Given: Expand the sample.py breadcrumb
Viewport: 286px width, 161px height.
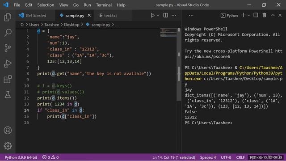Looking at the screenshot, I should [98, 25].
